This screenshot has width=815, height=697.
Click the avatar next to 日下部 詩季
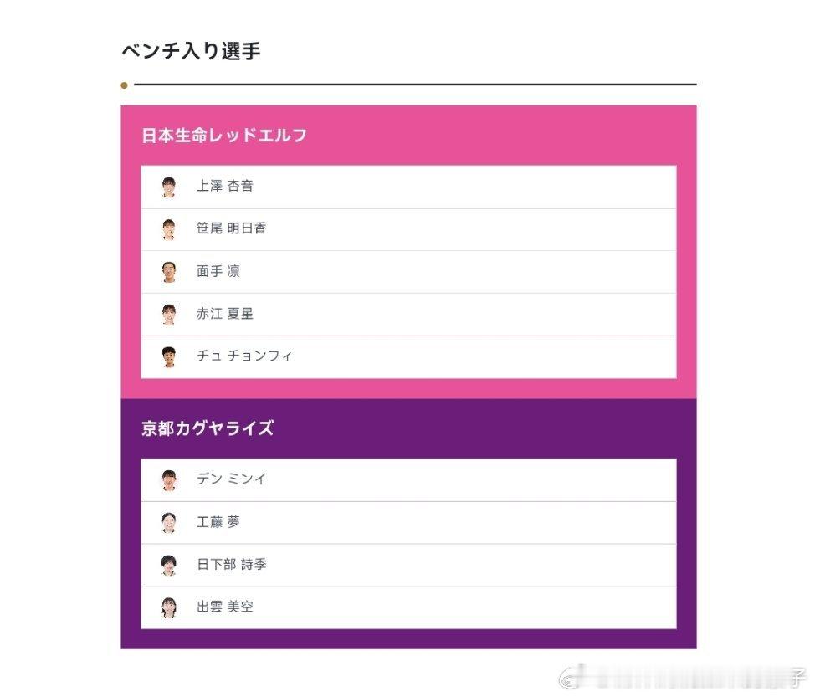pyautogui.click(x=169, y=566)
